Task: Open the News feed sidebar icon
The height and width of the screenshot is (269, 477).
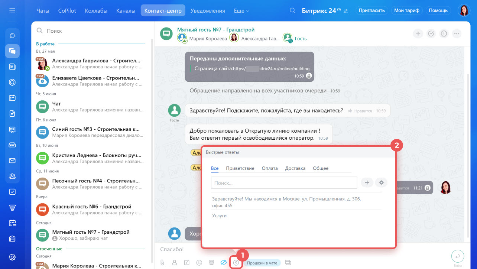Action: pos(12,67)
